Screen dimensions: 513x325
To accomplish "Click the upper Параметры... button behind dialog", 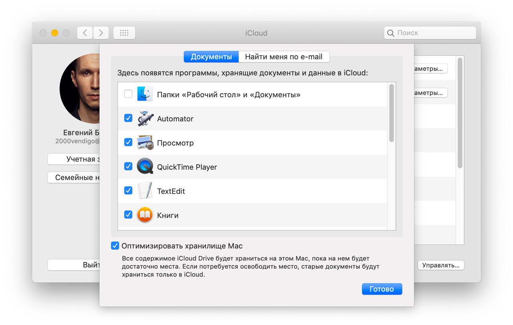I will coord(430,69).
